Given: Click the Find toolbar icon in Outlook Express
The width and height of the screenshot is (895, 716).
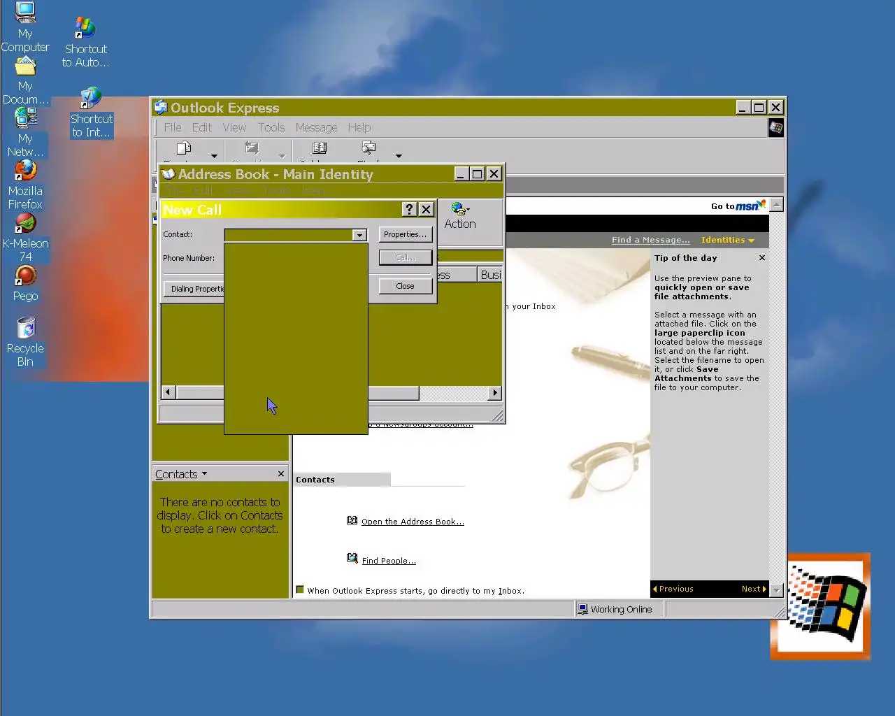Looking at the screenshot, I should [x=368, y=148].
